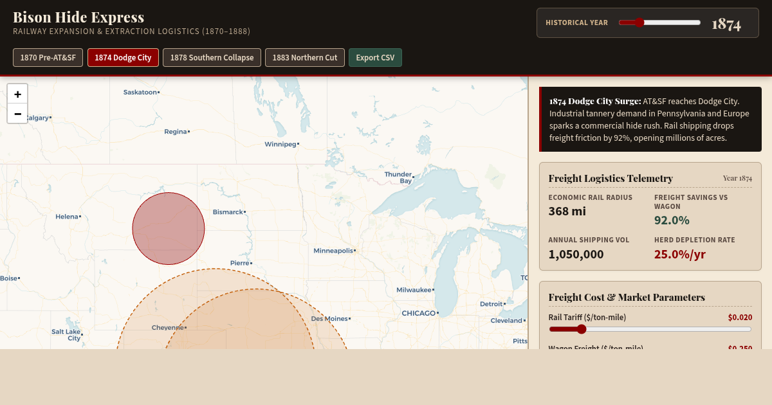Image resolution: width=772 pixels, height=405 pixels.
Task: Switch to 1878 Southern Collapse scenario
Action: 212,57
